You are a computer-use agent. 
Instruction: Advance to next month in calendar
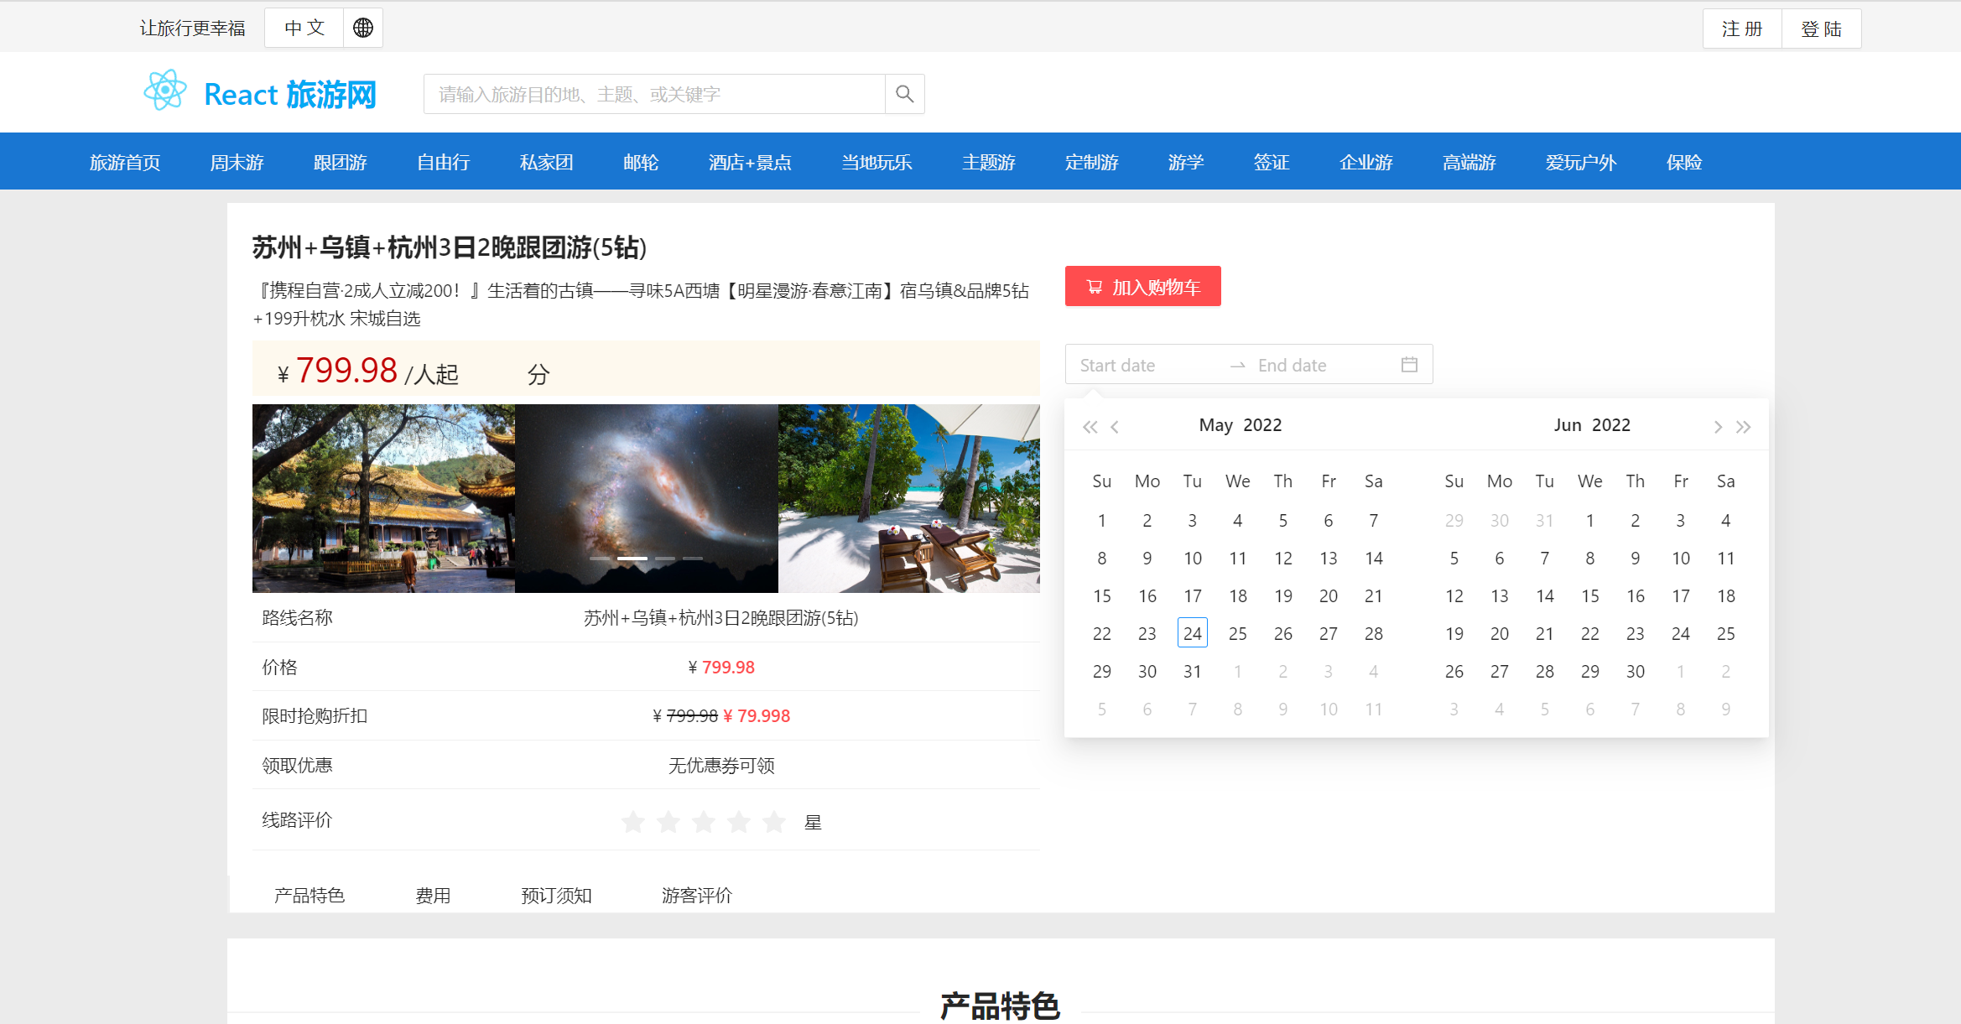point(1718,427)
